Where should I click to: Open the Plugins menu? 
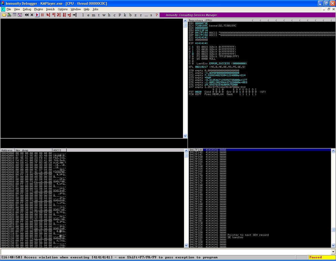coord(38,9)
